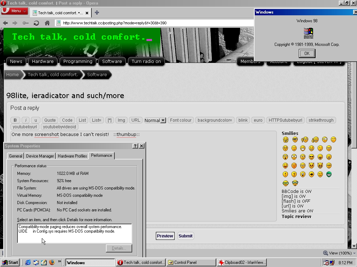Open the Font colour picker button

(x=181, y=120)
